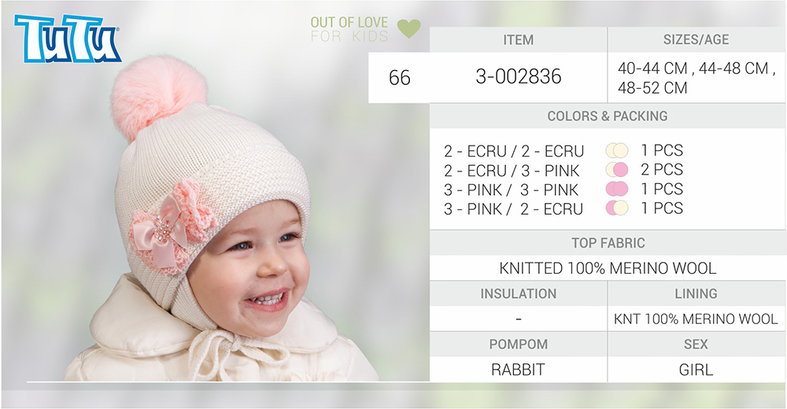Viewport: 787px width, 409px height.
Task: Click the COLORS & PACKING header
Action: coord(608,116)
